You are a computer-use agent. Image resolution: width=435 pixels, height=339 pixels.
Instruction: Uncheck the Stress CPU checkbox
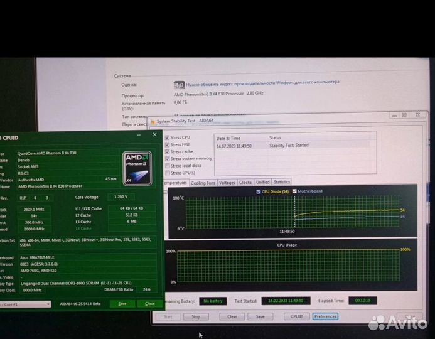click(x=167, y=137)
